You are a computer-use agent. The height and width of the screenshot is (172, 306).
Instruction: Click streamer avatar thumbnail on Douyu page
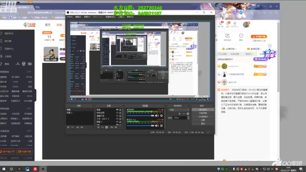(51, 54)
